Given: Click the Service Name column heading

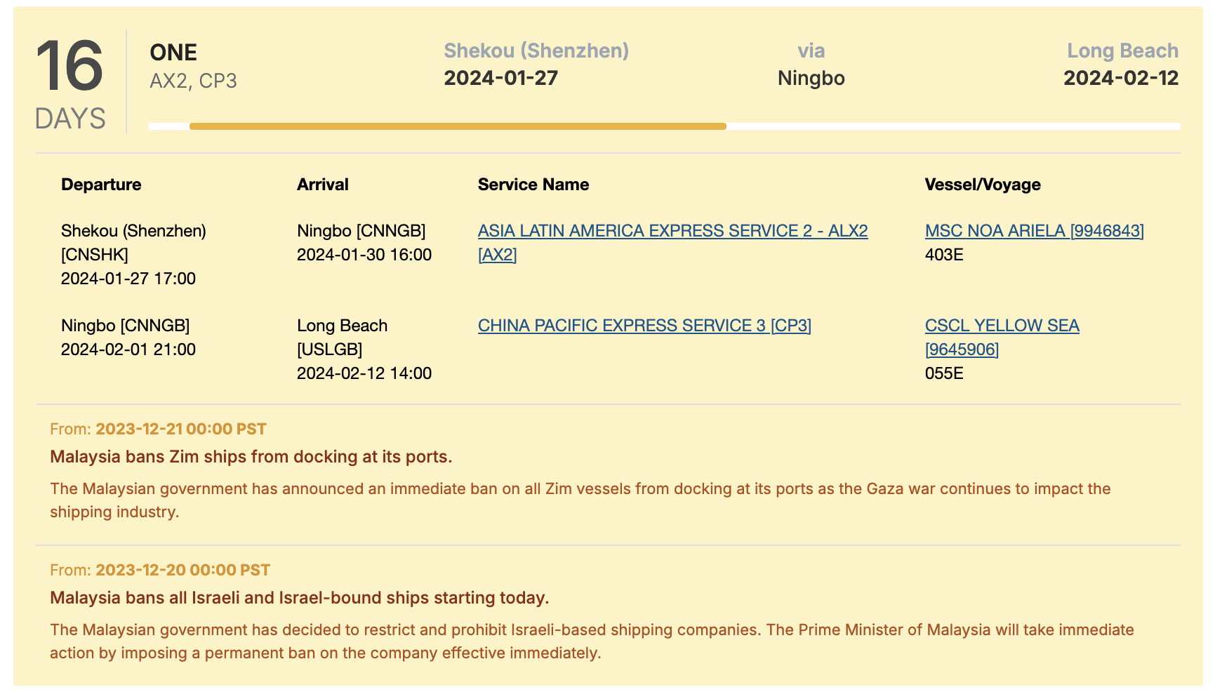Looking at the screenshot, I should [533, 185].
